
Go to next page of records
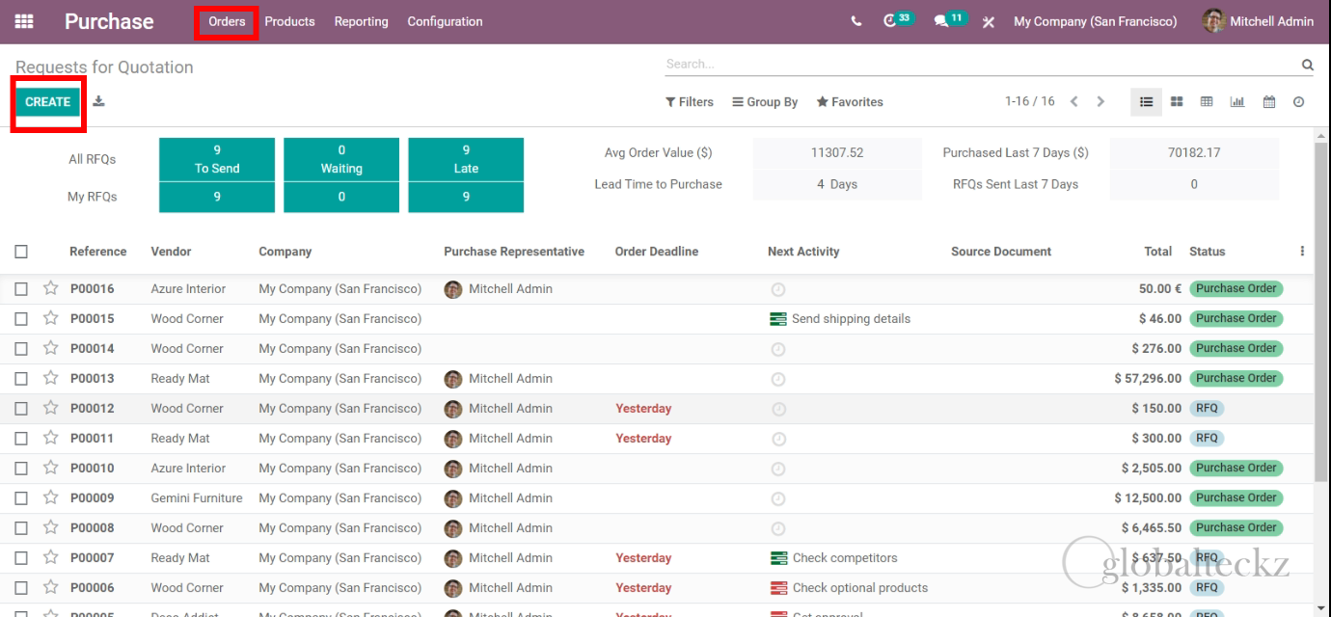point(1100,101)
